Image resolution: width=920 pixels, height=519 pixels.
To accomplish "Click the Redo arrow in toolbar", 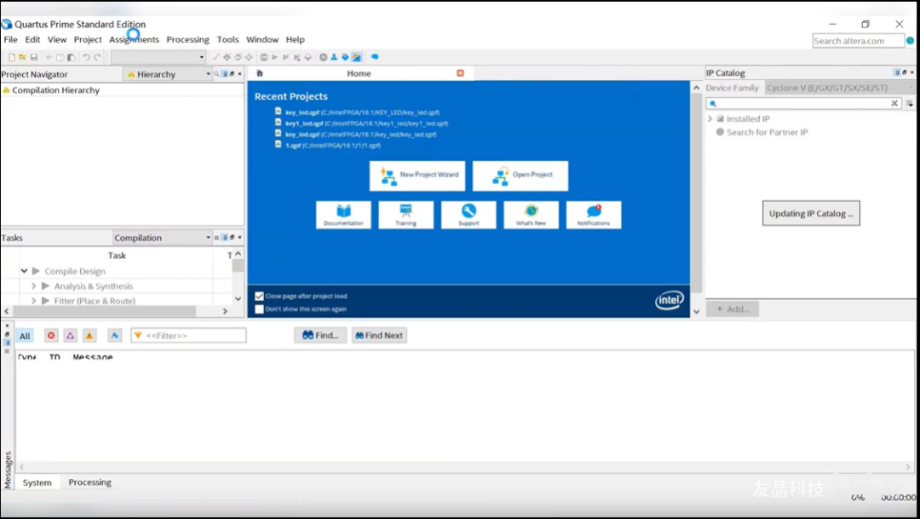I will coord(97,57).
